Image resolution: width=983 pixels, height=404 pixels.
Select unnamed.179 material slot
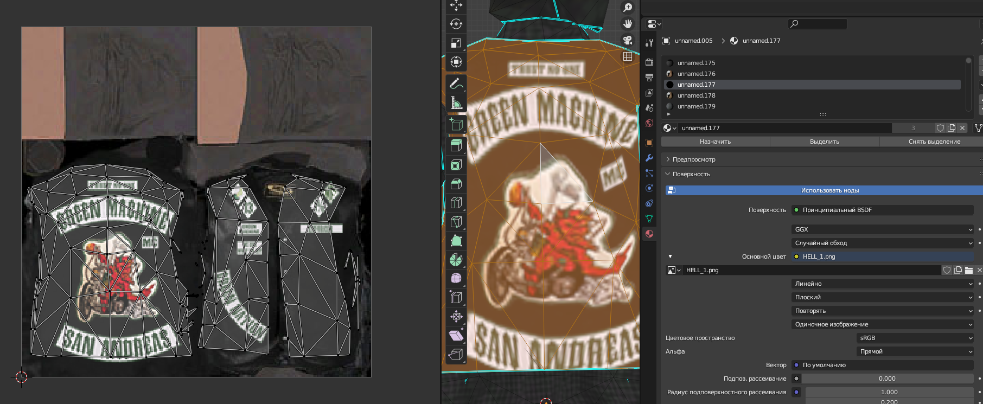pyautogui.click(x=696, y=106)
